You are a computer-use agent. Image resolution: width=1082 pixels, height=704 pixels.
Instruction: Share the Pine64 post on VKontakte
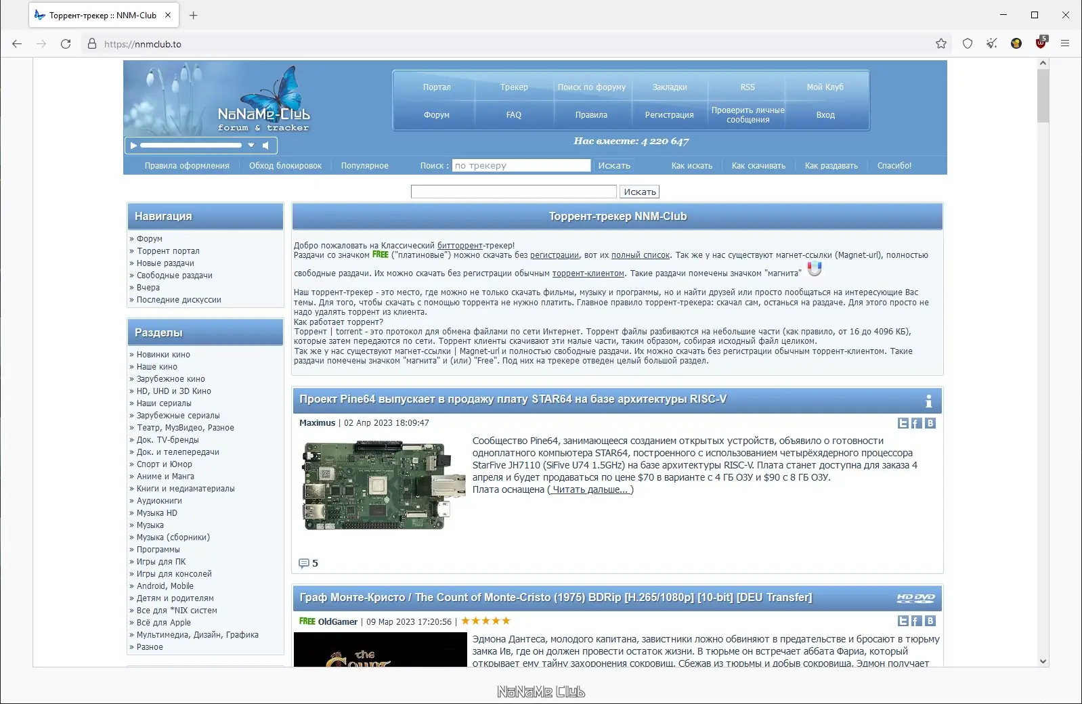[930, 423]
